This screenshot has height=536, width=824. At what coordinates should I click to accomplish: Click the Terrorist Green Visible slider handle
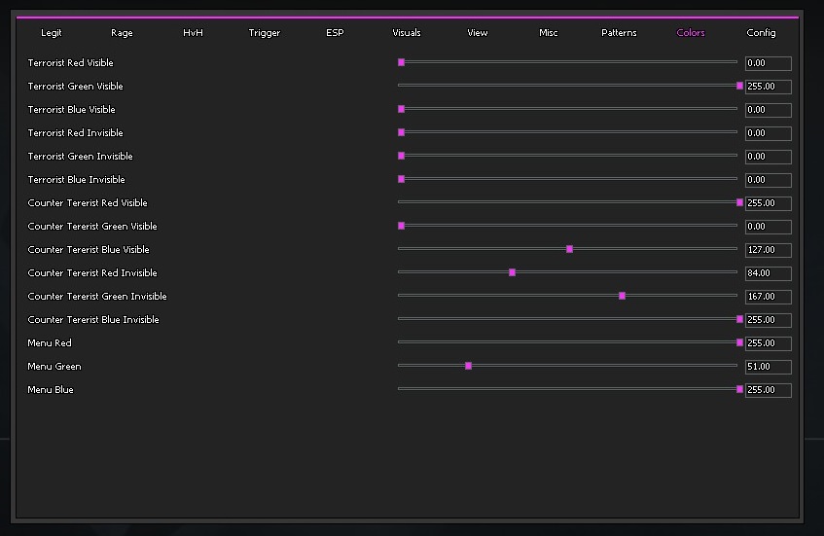[x=739, y=86]
